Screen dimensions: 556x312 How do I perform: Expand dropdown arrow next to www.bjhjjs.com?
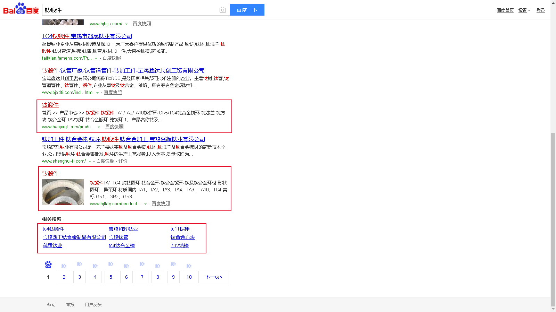coord(126,24)
